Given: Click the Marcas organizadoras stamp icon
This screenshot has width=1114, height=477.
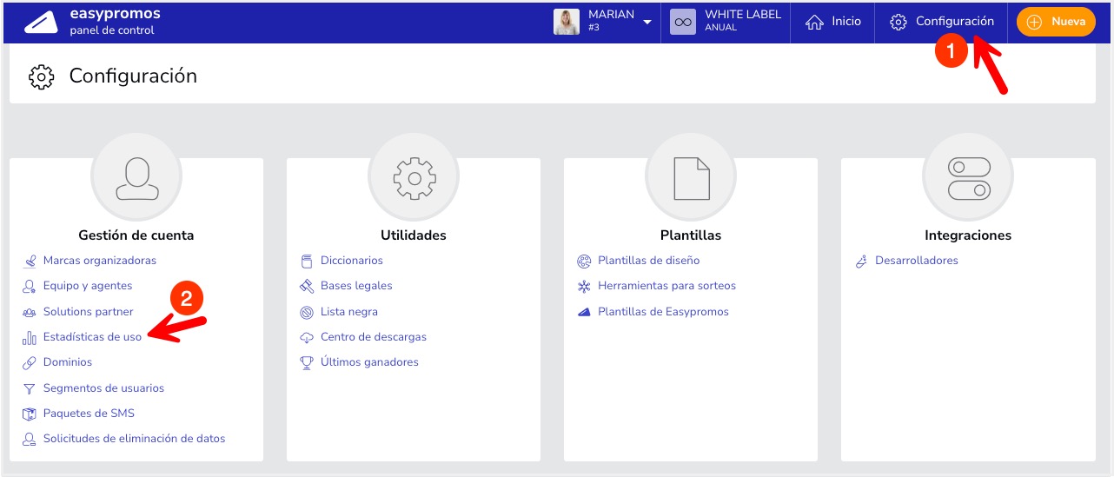Looking at the screenshot, I should tap(30, 261).
